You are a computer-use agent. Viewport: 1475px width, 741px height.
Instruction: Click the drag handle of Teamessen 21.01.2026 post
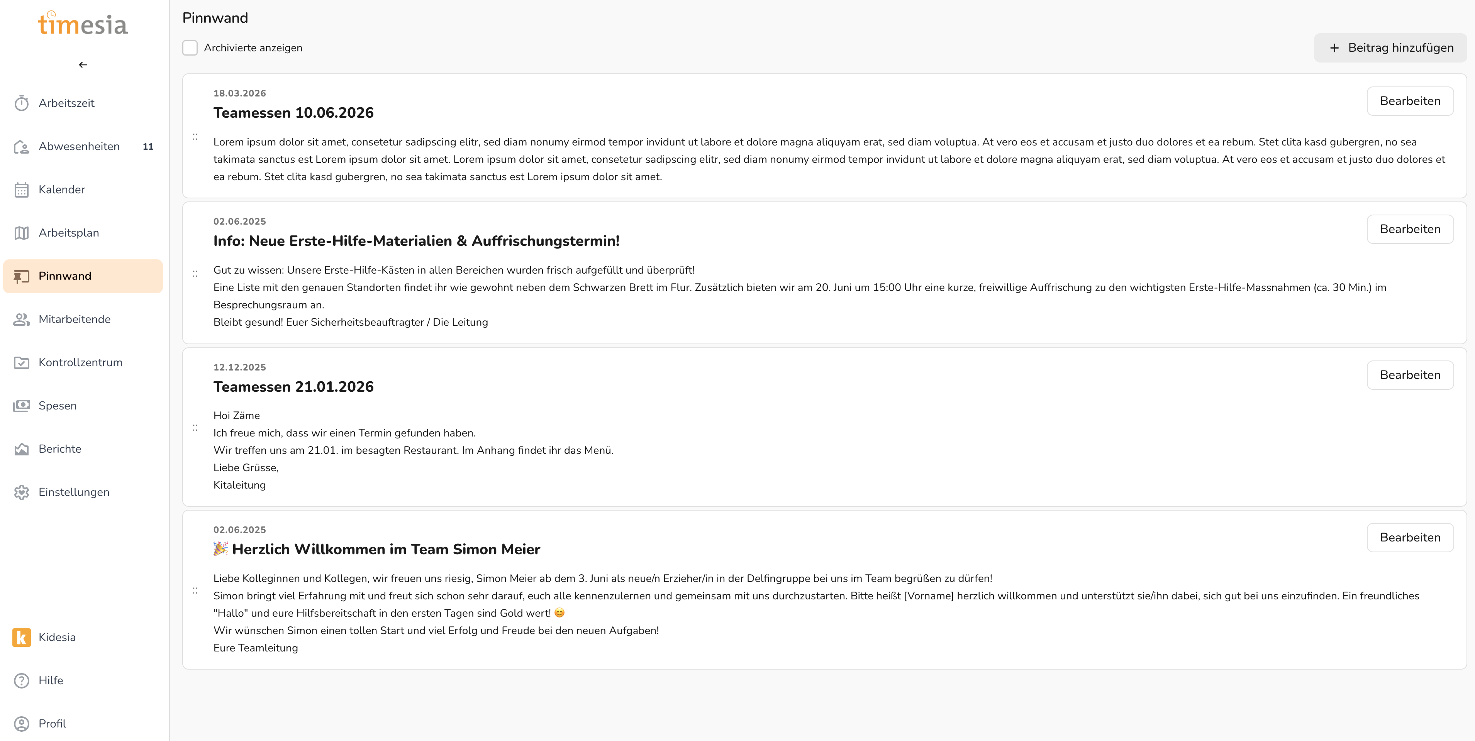(195, 428)
